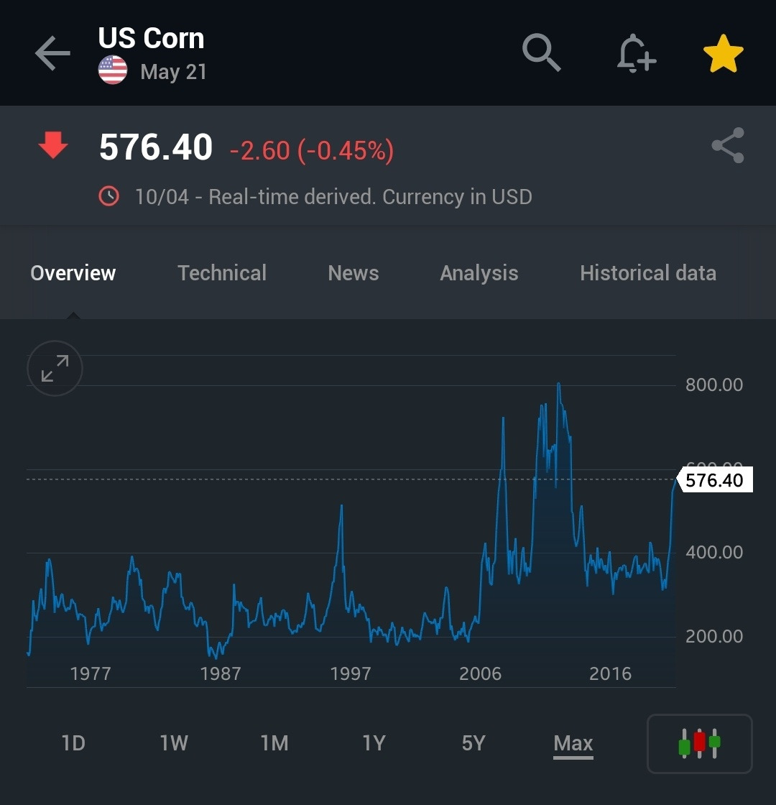Share this instrument via share icon
This screenshot has height=805, width=776.
[728, 145]
